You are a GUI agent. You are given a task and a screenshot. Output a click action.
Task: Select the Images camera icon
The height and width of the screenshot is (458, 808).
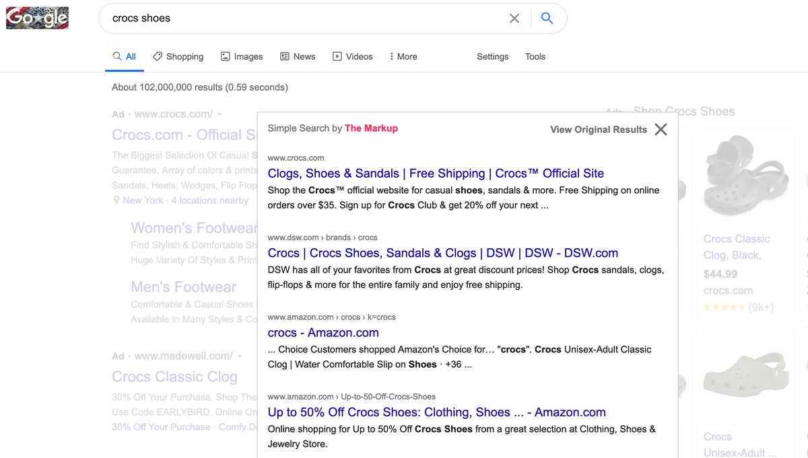224,56
